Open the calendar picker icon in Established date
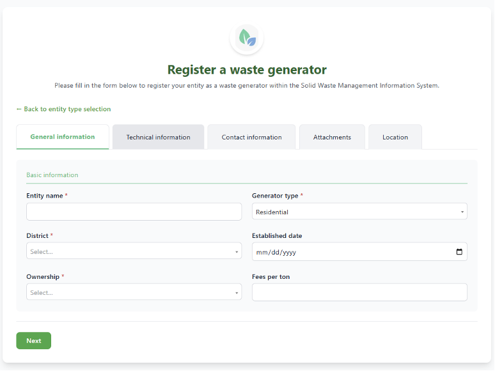The height and width of the screenshot is (371, 495). tap(459, 251)
